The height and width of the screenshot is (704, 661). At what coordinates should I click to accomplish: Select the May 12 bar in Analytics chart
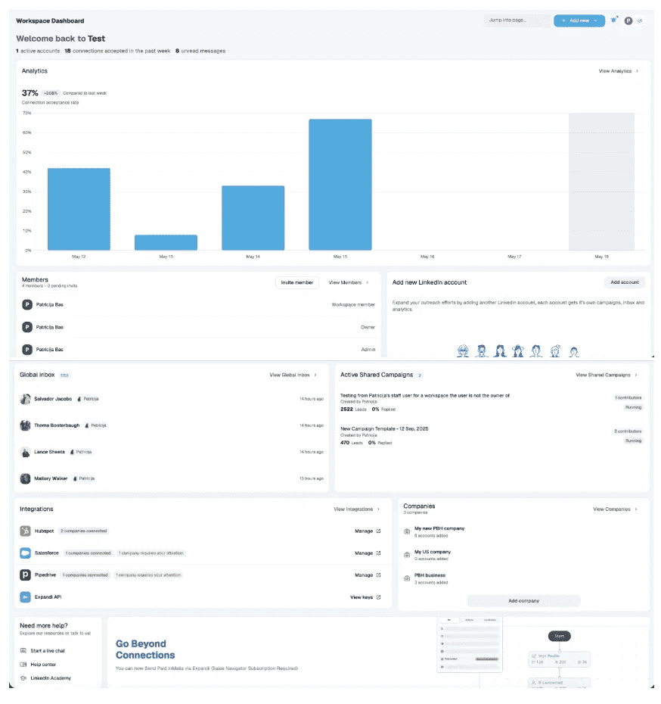coord(79,209)
